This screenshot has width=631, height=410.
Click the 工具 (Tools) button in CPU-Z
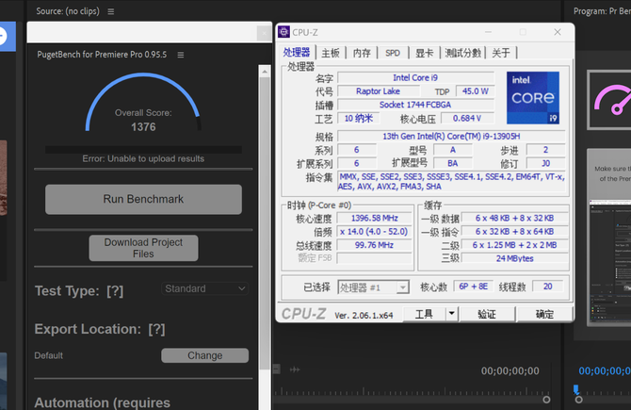click(424, 314)
